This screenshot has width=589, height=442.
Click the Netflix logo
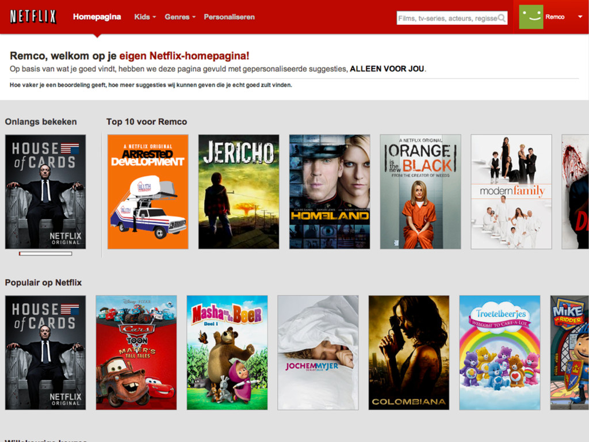point(33,17)
